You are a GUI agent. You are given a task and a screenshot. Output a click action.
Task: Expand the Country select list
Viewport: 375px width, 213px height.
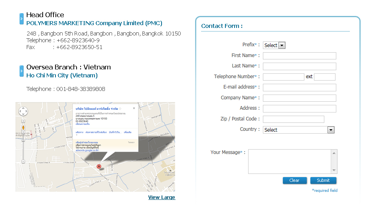point(298,130)
